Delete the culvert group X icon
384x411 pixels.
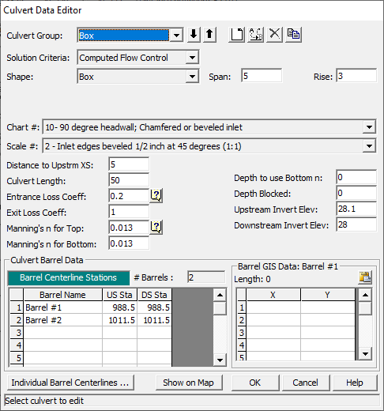pyautogui.click(x=275, y=35)
